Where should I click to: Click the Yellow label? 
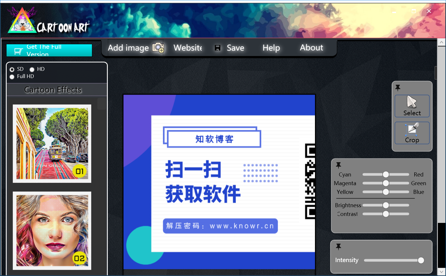click(345, 192)
